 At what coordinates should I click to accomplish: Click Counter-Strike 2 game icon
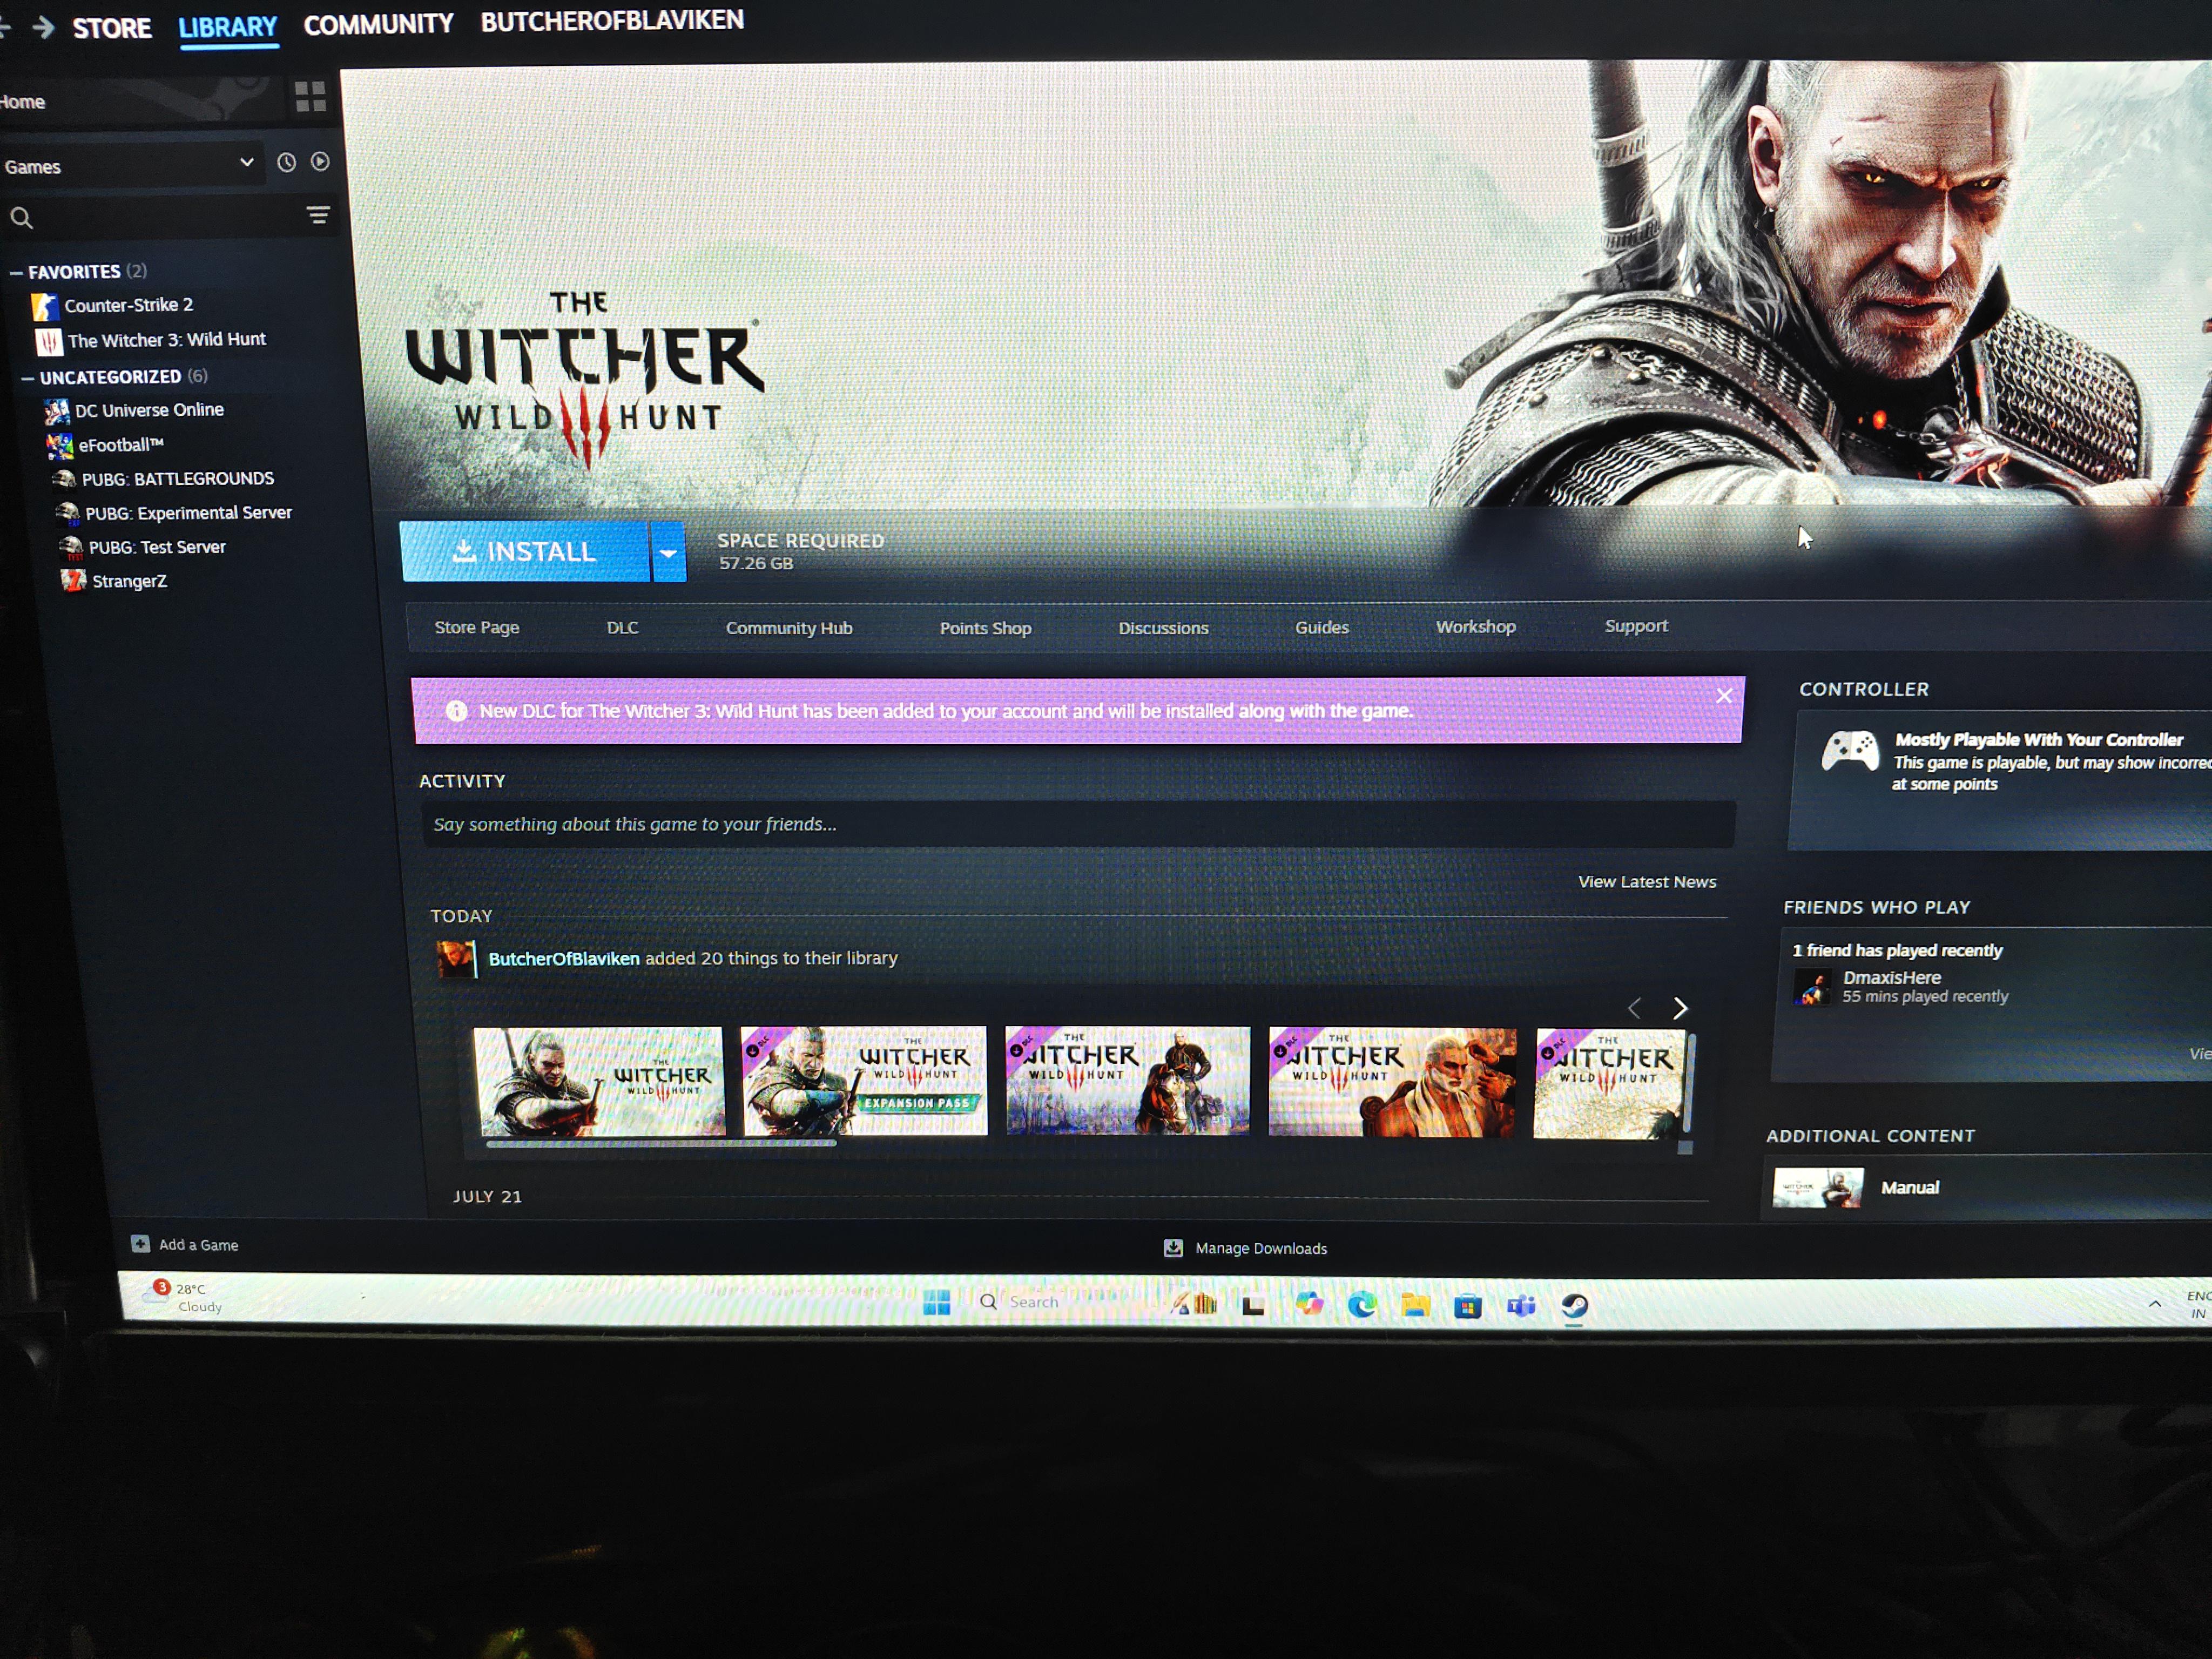click(x=45, y=306)
